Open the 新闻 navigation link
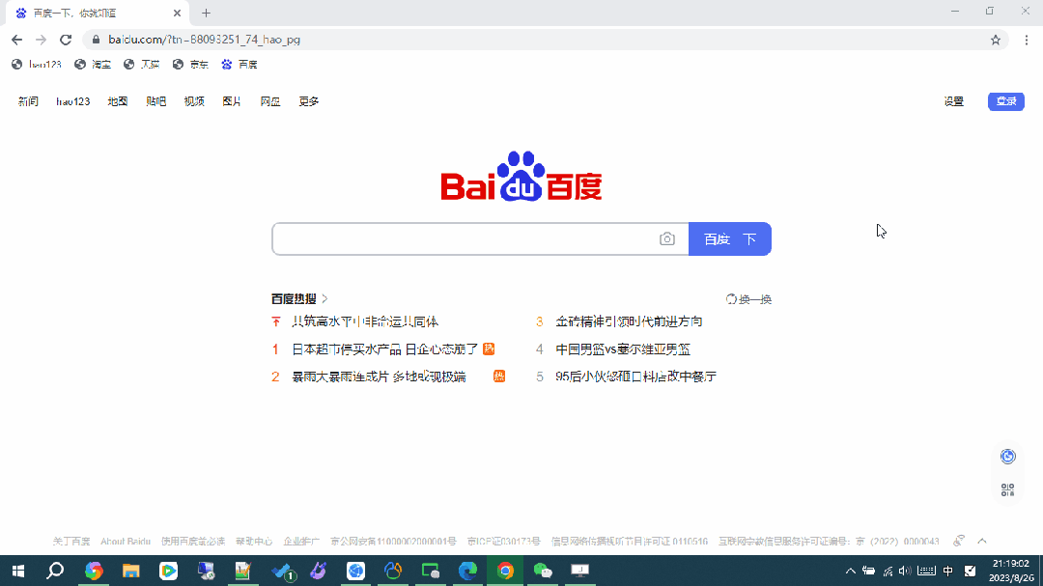1043x586 pixels. click(x=28, y=101)
